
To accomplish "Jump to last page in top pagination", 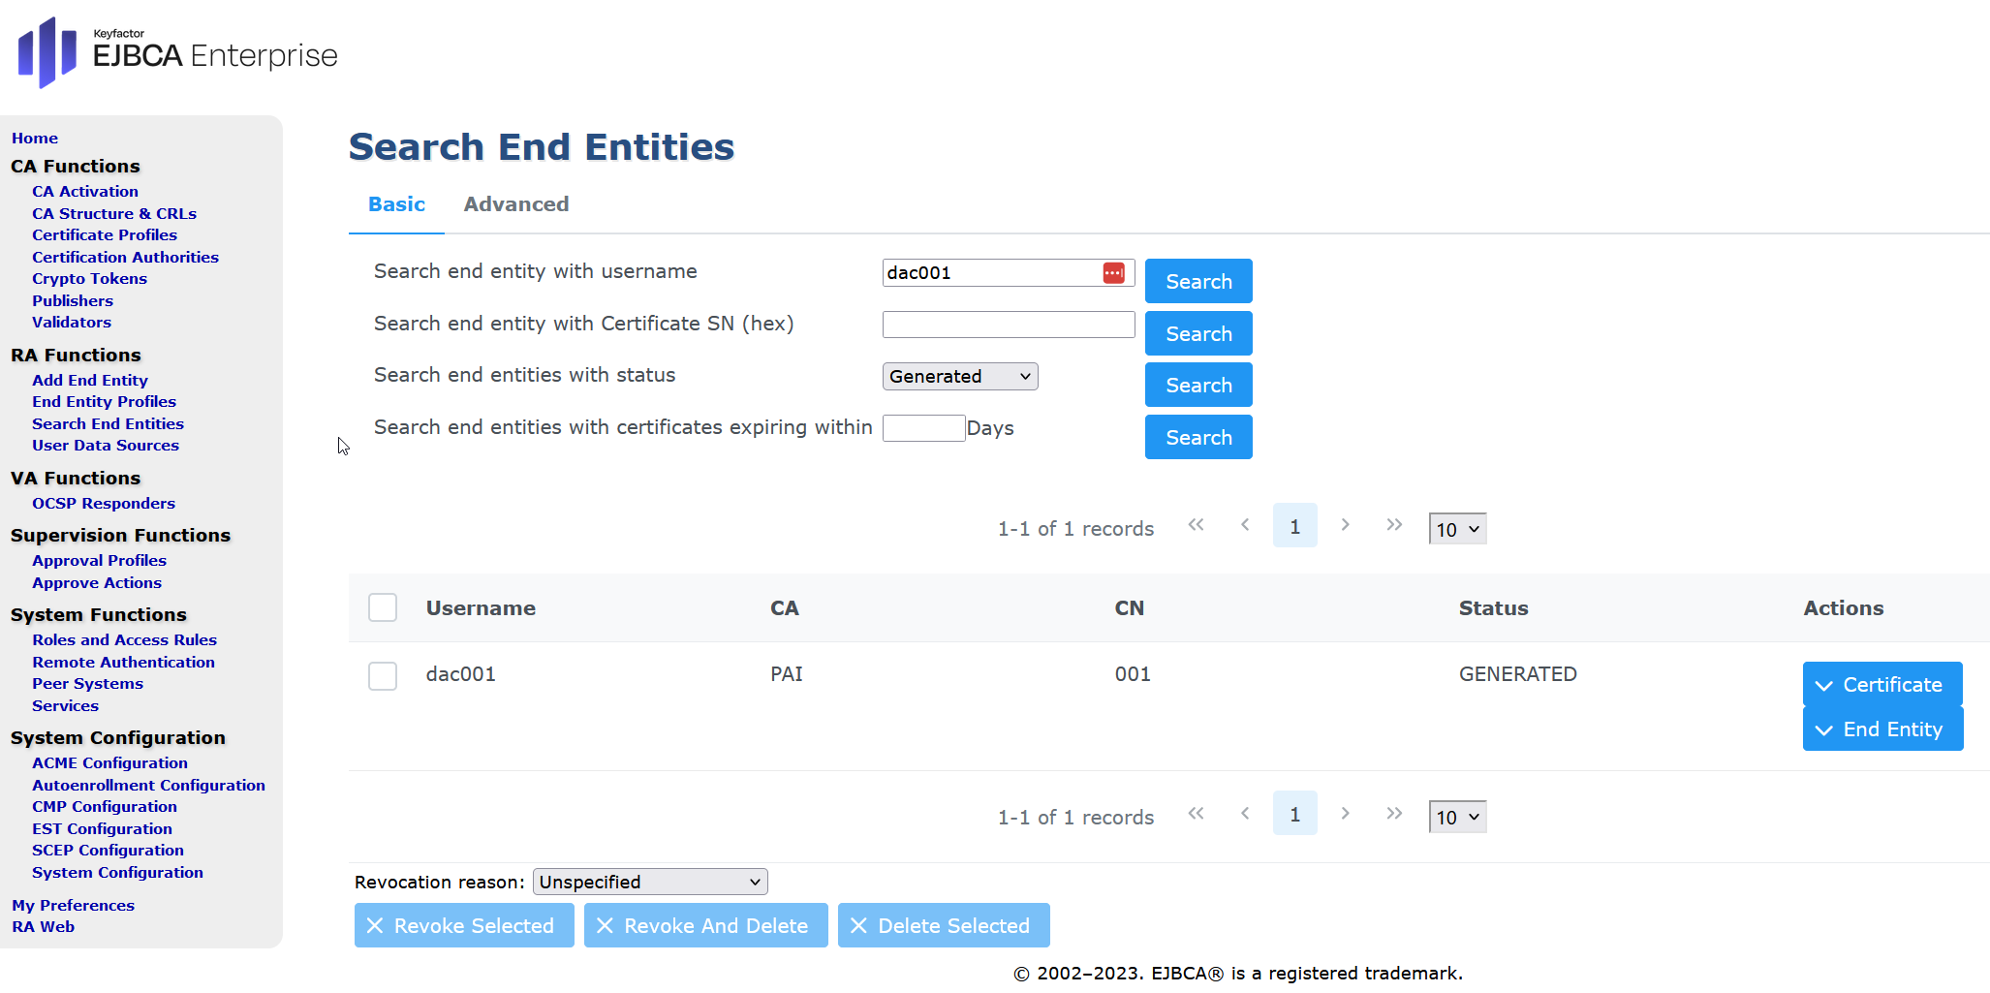I will point(1394,525).
